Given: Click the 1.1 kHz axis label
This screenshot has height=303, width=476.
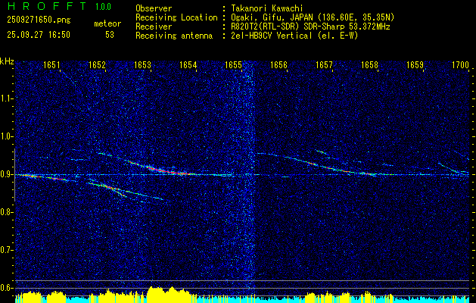Looking at the screenshot, I should (6, 98).
